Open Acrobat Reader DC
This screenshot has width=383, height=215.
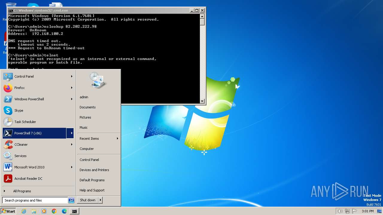(37, 179)
